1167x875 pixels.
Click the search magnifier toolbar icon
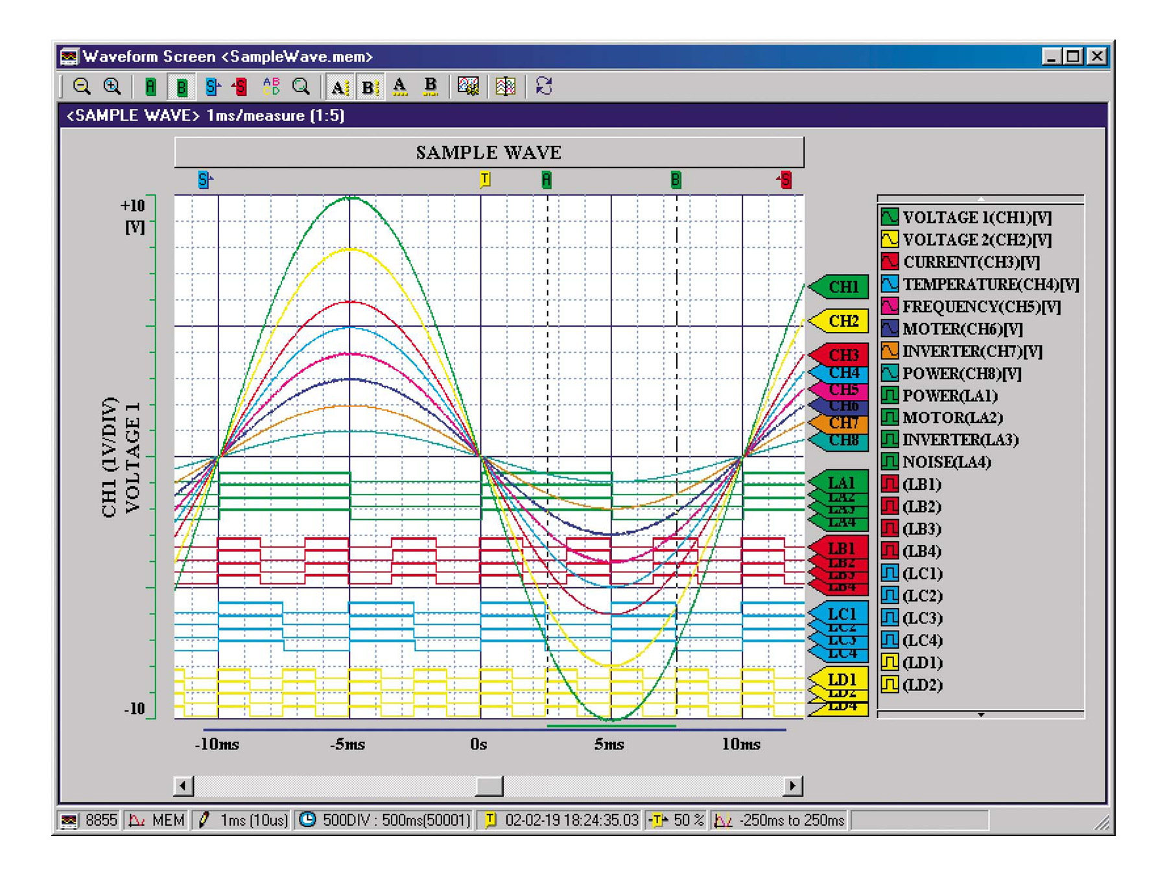[300, 86]
